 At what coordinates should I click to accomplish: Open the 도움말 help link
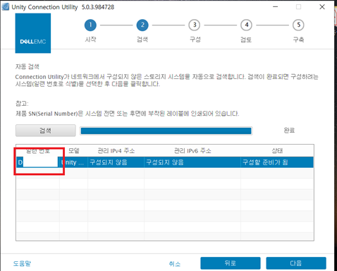(x=22, y=263)
